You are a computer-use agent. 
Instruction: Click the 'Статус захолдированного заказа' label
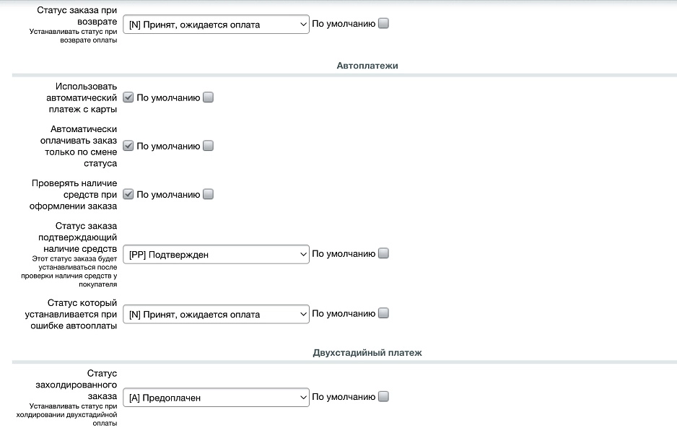(x=77, y=385)
